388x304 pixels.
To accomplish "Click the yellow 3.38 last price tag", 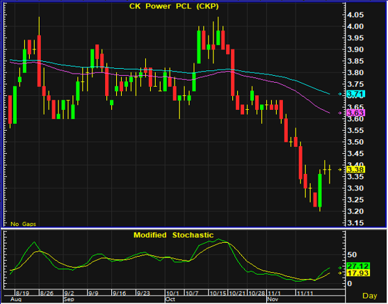I will (x=356, y=170).
